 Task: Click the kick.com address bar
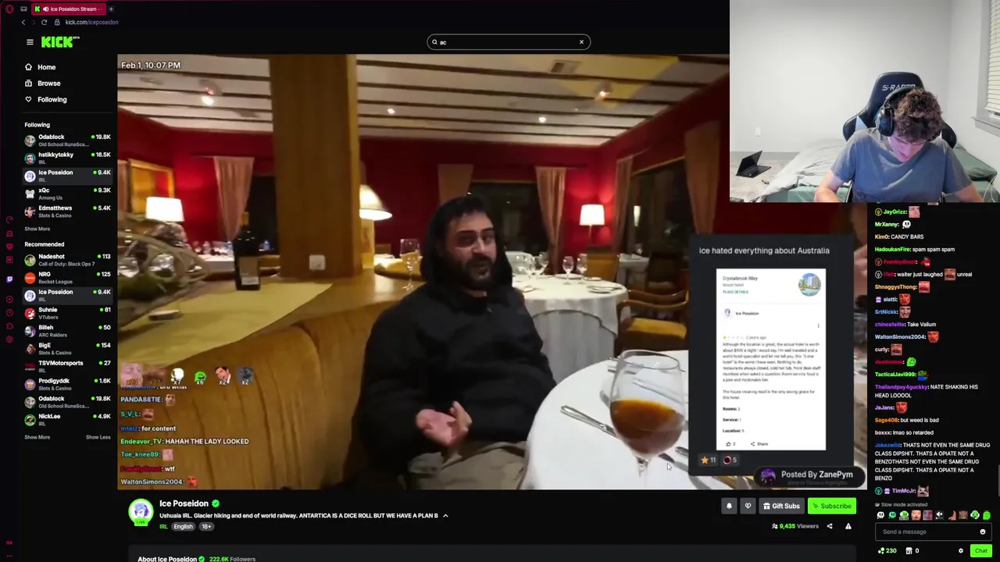click(x=91, y=22)
